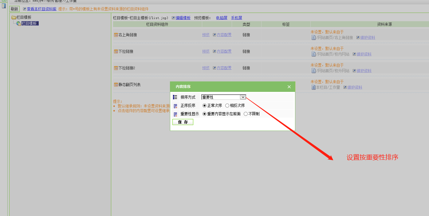Select 重要内容显示在前面 radio option
The image size is (429, 216).
[205, 114]
